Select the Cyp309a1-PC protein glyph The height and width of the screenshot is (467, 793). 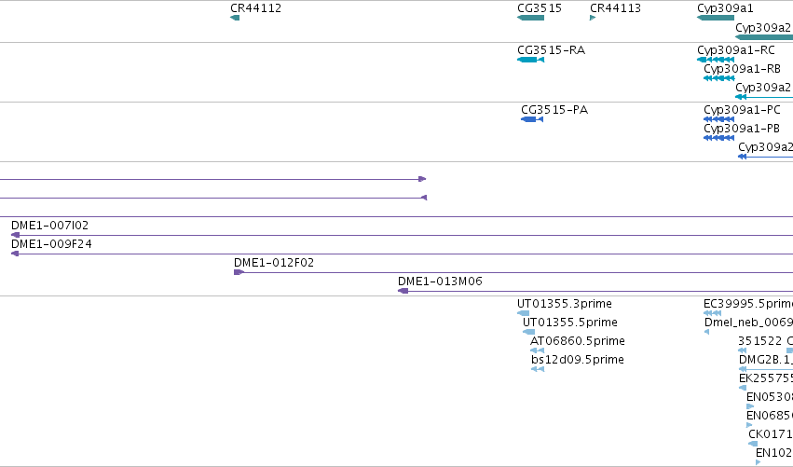718,119
